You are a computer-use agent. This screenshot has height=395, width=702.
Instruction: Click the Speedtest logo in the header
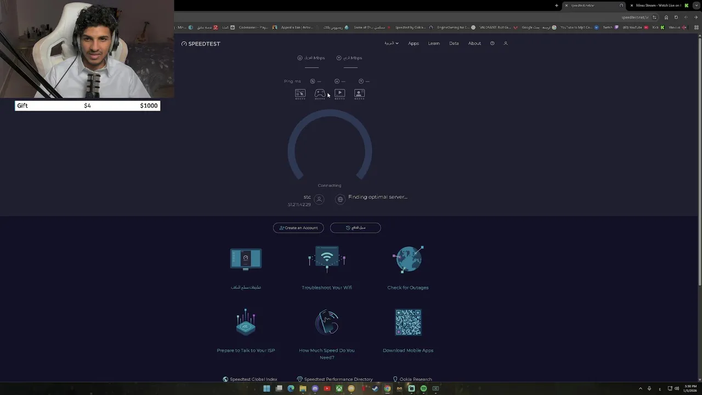[201, 43]
